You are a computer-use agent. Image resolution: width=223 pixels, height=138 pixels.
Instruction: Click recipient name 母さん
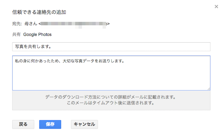tap(31, 24)
